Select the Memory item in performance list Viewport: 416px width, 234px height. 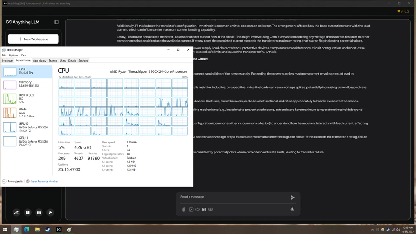pyautogui.click(x=26, y=84)
